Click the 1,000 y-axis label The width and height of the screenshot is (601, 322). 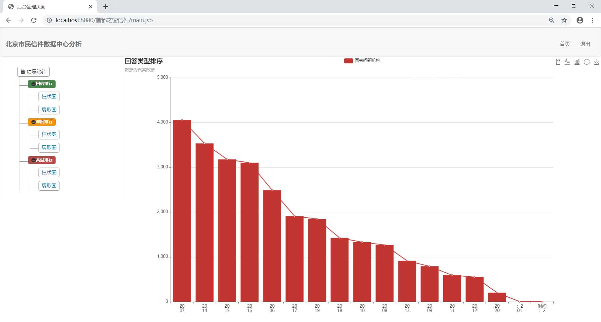162,256
